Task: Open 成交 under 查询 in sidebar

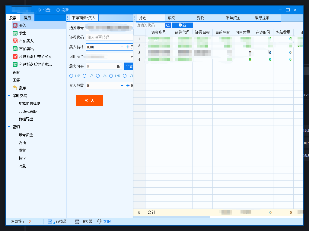Action: pyautogui.click(x=22, y=150)
